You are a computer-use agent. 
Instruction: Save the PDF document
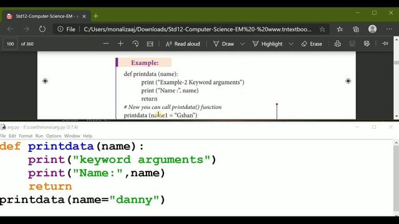click(x=352, y=44)
